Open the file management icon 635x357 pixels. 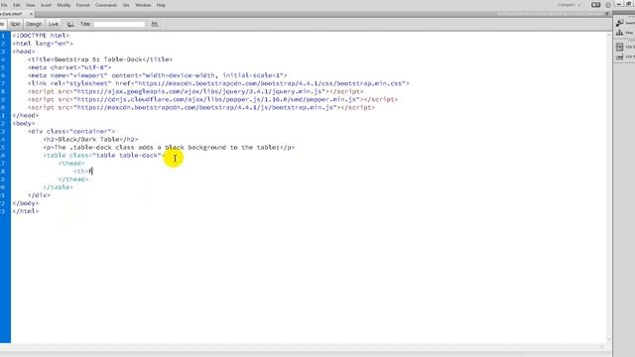point(155,24)
